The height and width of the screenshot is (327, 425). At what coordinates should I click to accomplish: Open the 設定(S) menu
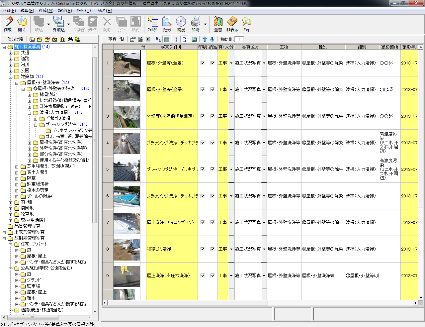(65, 11)
